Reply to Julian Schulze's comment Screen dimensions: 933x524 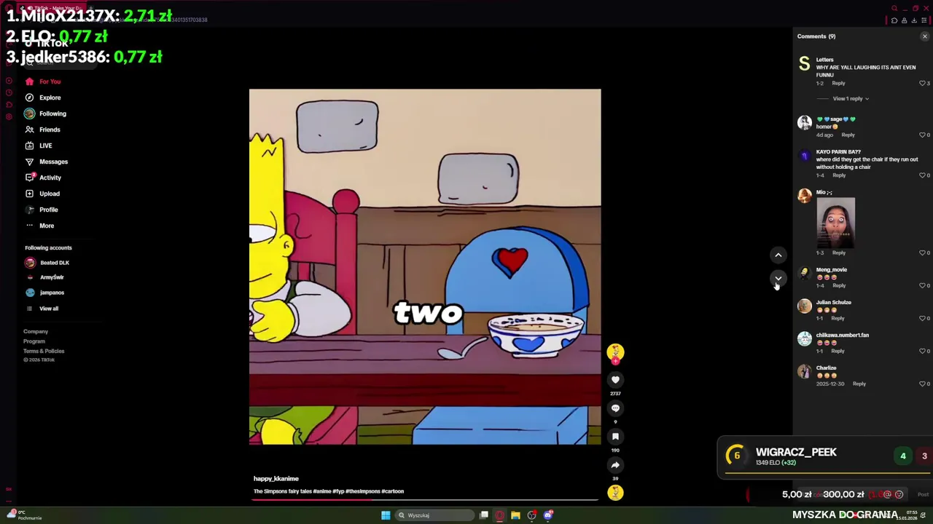pos(838,318)
